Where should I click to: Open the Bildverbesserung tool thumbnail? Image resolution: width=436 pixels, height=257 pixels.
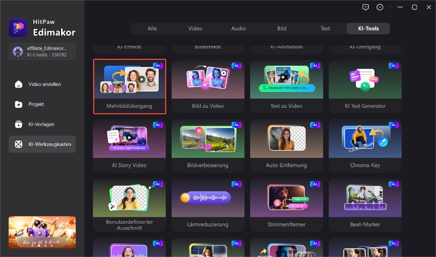[x=208, y=139]
